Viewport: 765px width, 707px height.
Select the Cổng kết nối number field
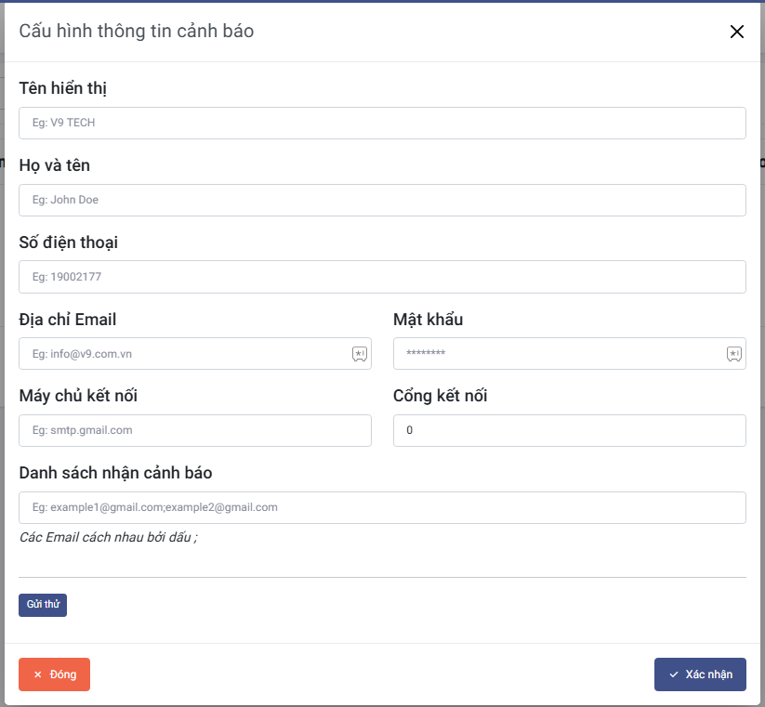pyautogui.click(x=569, y=430)
